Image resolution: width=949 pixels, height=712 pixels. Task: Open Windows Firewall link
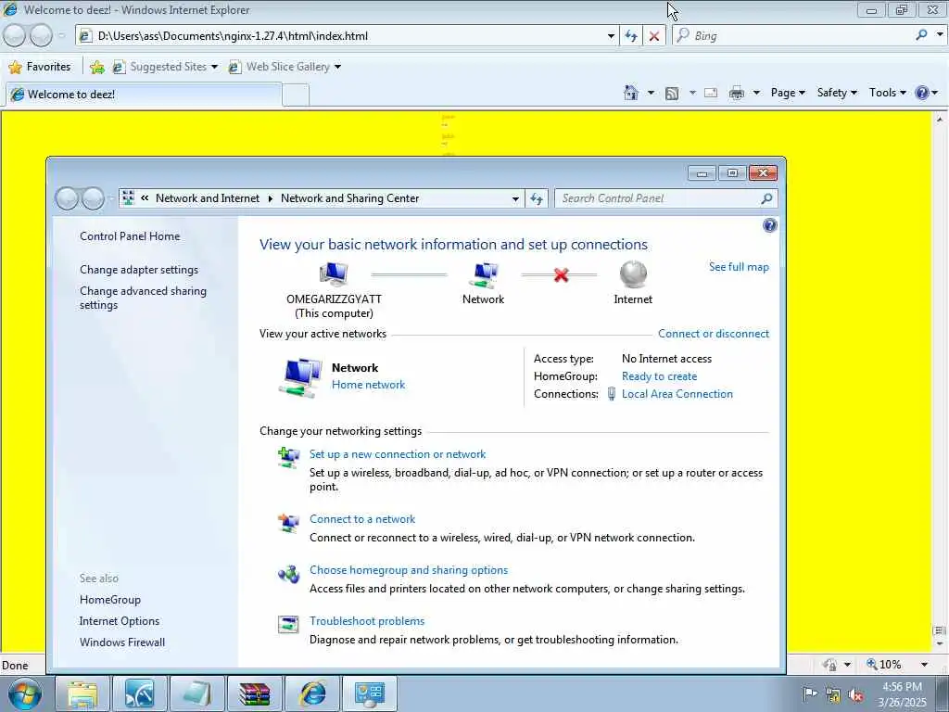click(x=121, y=642)
